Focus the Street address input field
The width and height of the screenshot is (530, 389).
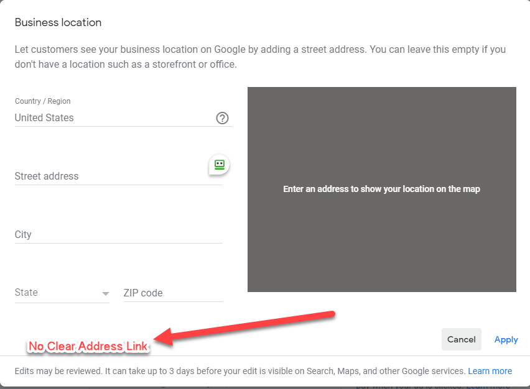pyautogui.click(x=119, y=176)
